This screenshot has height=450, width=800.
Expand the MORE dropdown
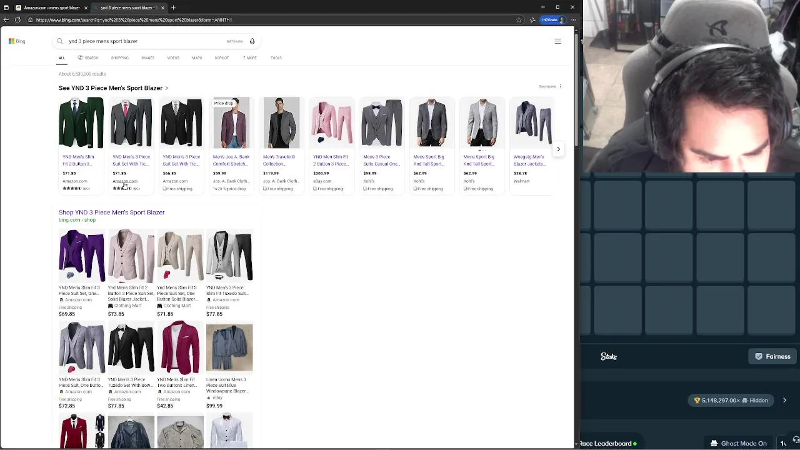[x=250, y=58]
